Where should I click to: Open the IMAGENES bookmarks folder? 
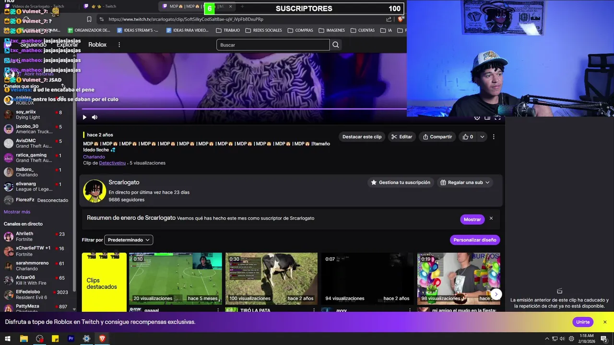[331, 30]
